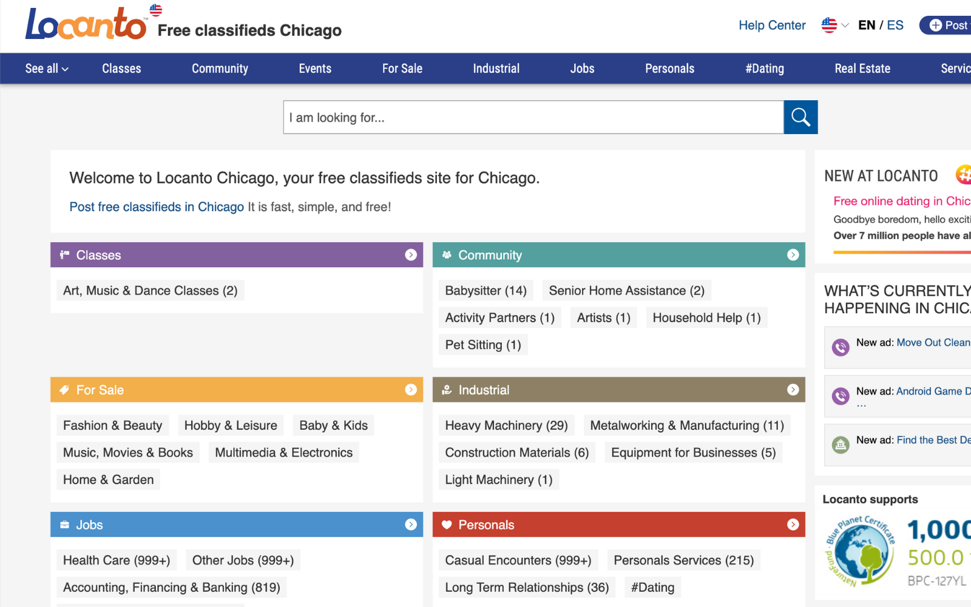Open Artists (1) category
Image resolution: width=971 pixels, height=607 pixels.
tap(604, 317)
